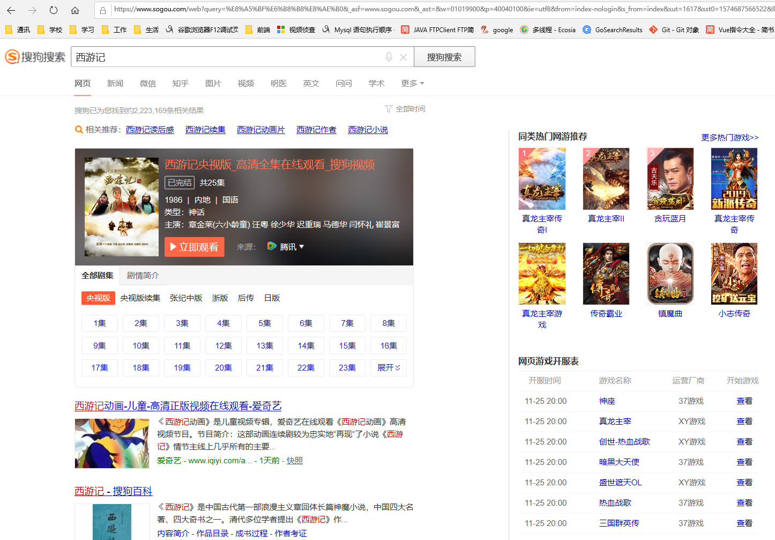775x540 pixels.
Task: Click the 相关推荐 magnifier icon
Action: click(79, 130)
